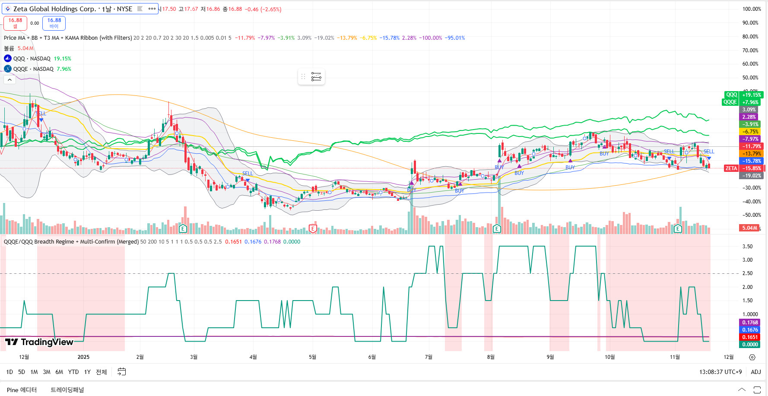Open the earnings E marker in early November
The width and height of the screenshot is (768, 396).
pos(678,228)
